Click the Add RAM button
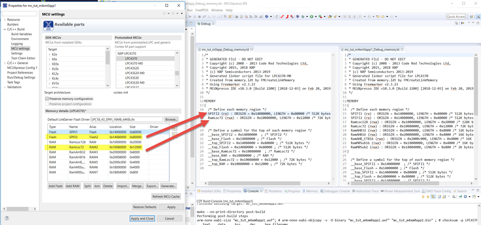The width and height of the screenshot is (481, 225). pyautogui.click(x=73, y=186)
